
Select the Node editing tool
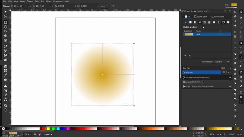(x=5, y=16)
